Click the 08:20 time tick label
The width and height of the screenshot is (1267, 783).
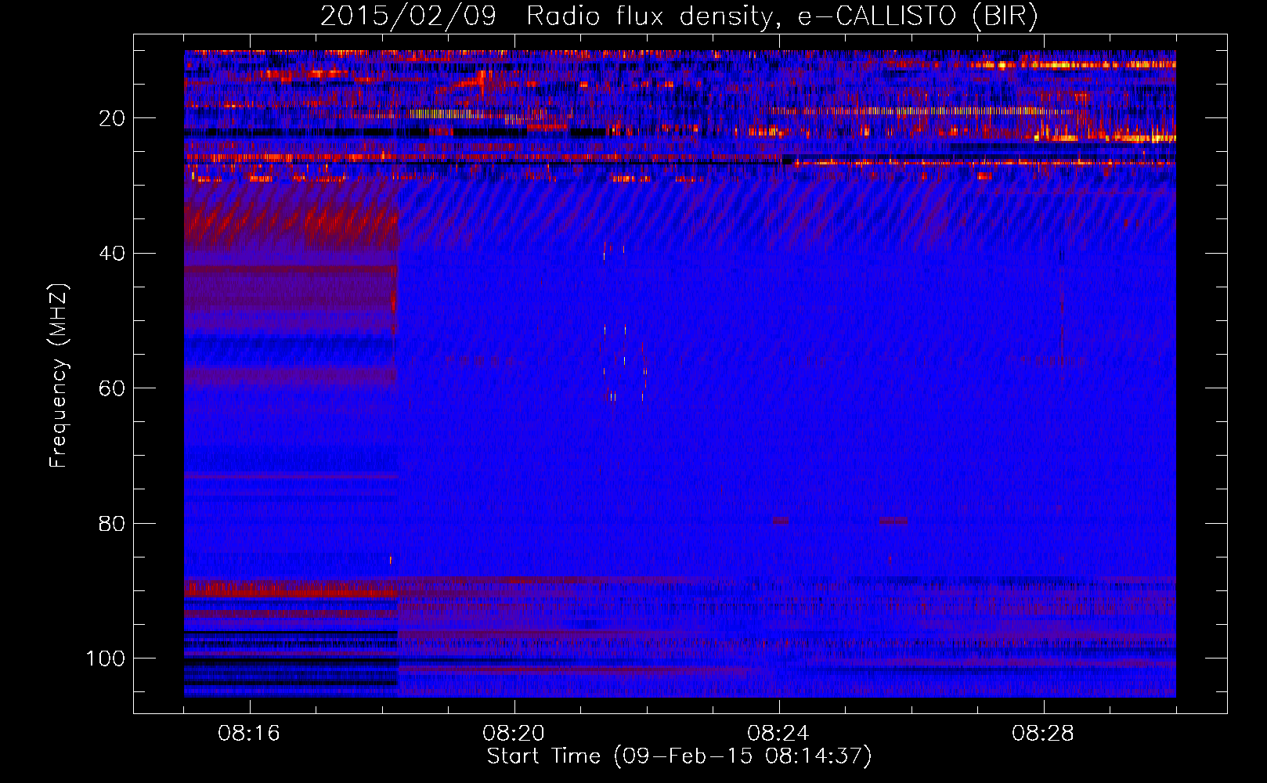pyautogui.click(x=514, y=734)
